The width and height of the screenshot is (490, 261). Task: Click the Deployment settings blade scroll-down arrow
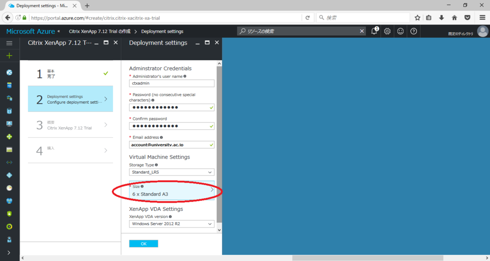coord(219,230)
